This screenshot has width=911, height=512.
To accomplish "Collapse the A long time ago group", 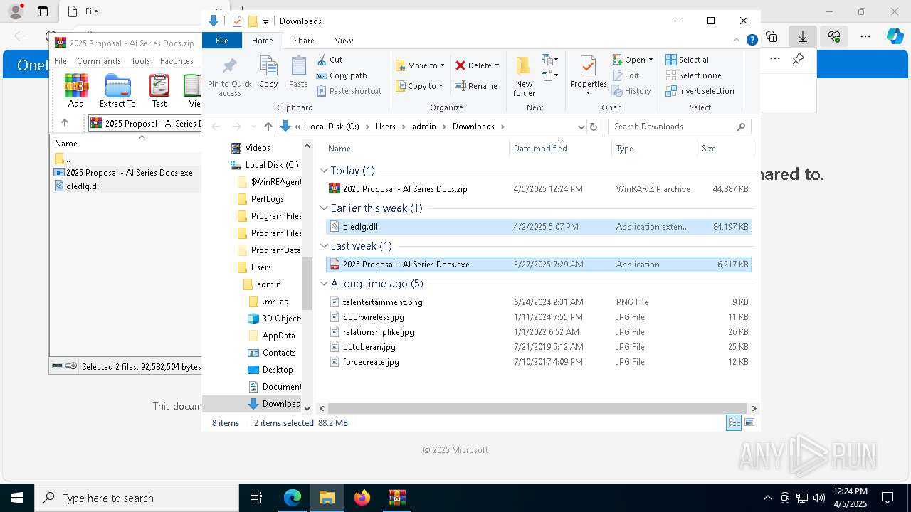I will 324,284.
